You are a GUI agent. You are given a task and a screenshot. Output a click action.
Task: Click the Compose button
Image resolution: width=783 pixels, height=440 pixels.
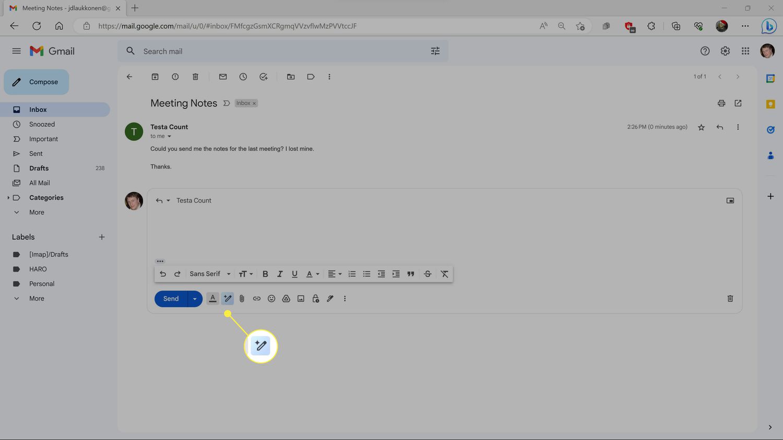click(37, 82)
